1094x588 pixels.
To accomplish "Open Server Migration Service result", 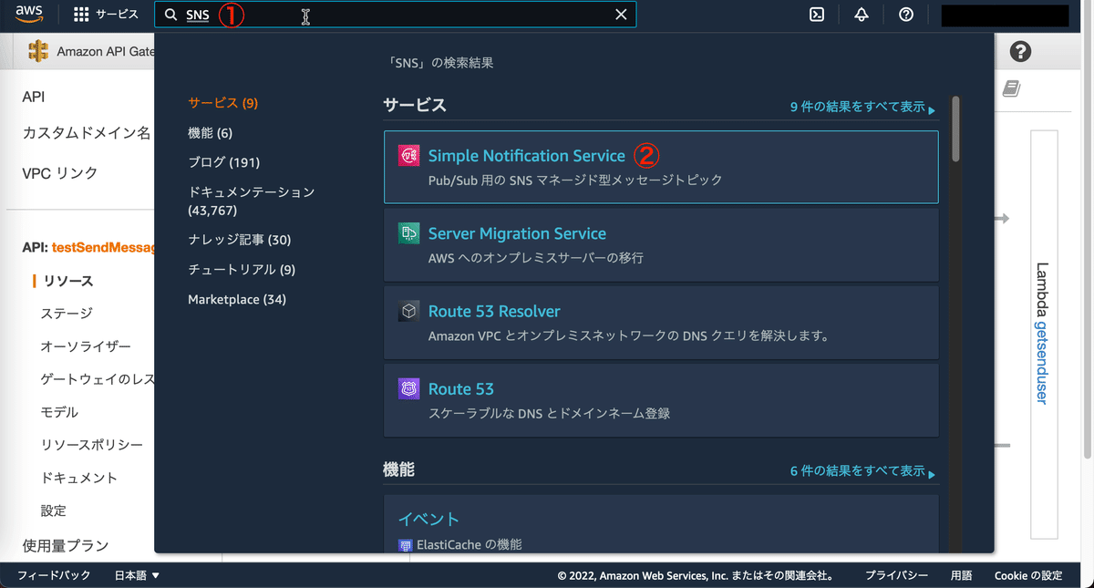I will (x=661, y=244).
